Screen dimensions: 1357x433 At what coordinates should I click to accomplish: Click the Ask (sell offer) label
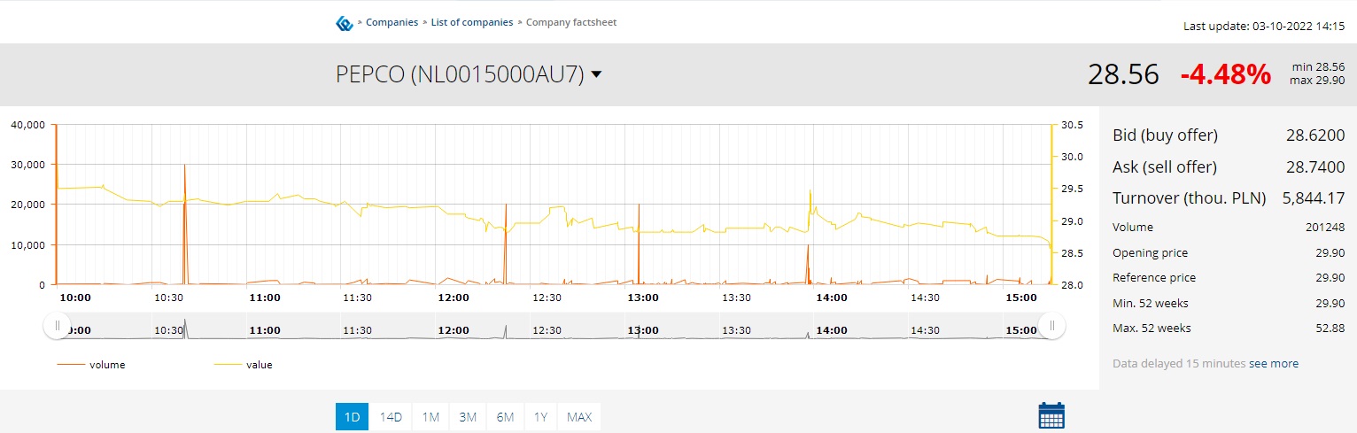tap(1165, 167)
